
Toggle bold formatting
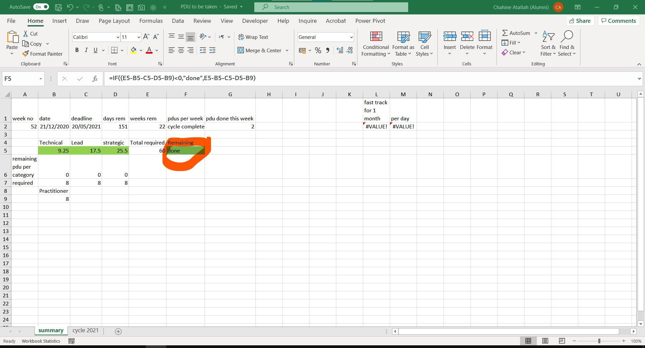pos(77,50)
